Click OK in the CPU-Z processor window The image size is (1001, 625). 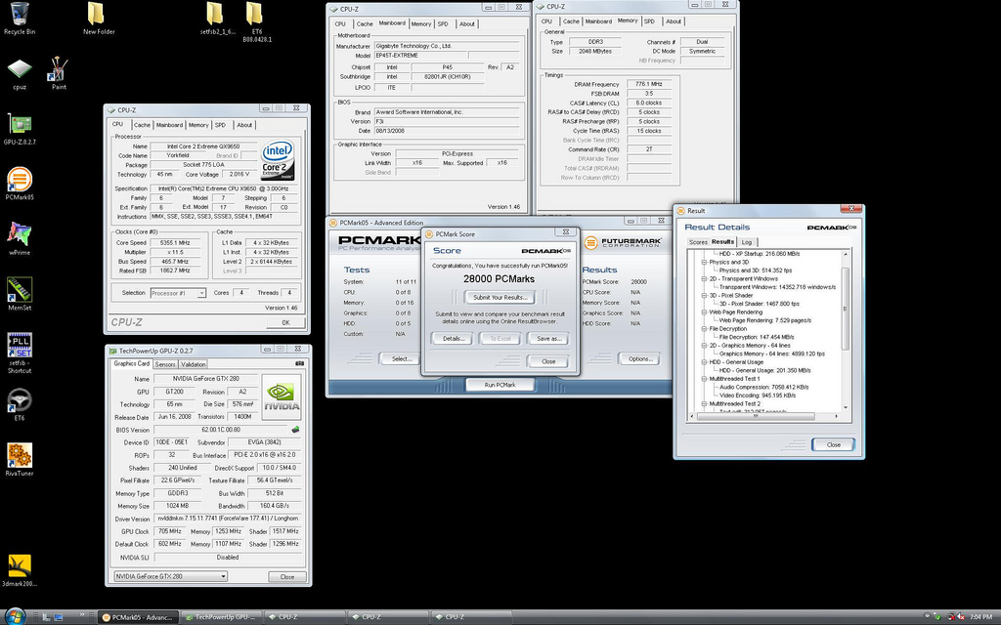285,322
